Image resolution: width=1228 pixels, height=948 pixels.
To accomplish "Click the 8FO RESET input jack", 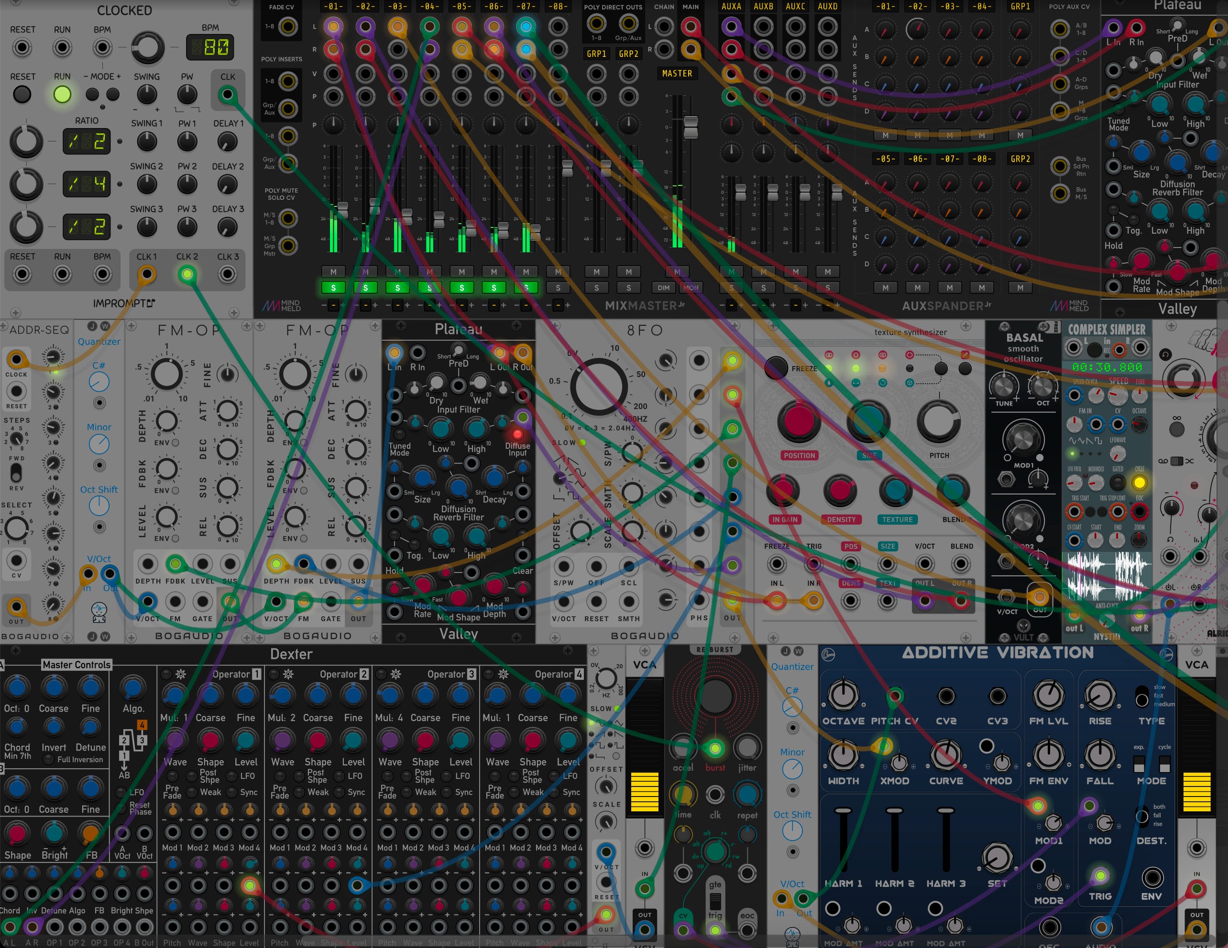I will click(x=597, y=602).
